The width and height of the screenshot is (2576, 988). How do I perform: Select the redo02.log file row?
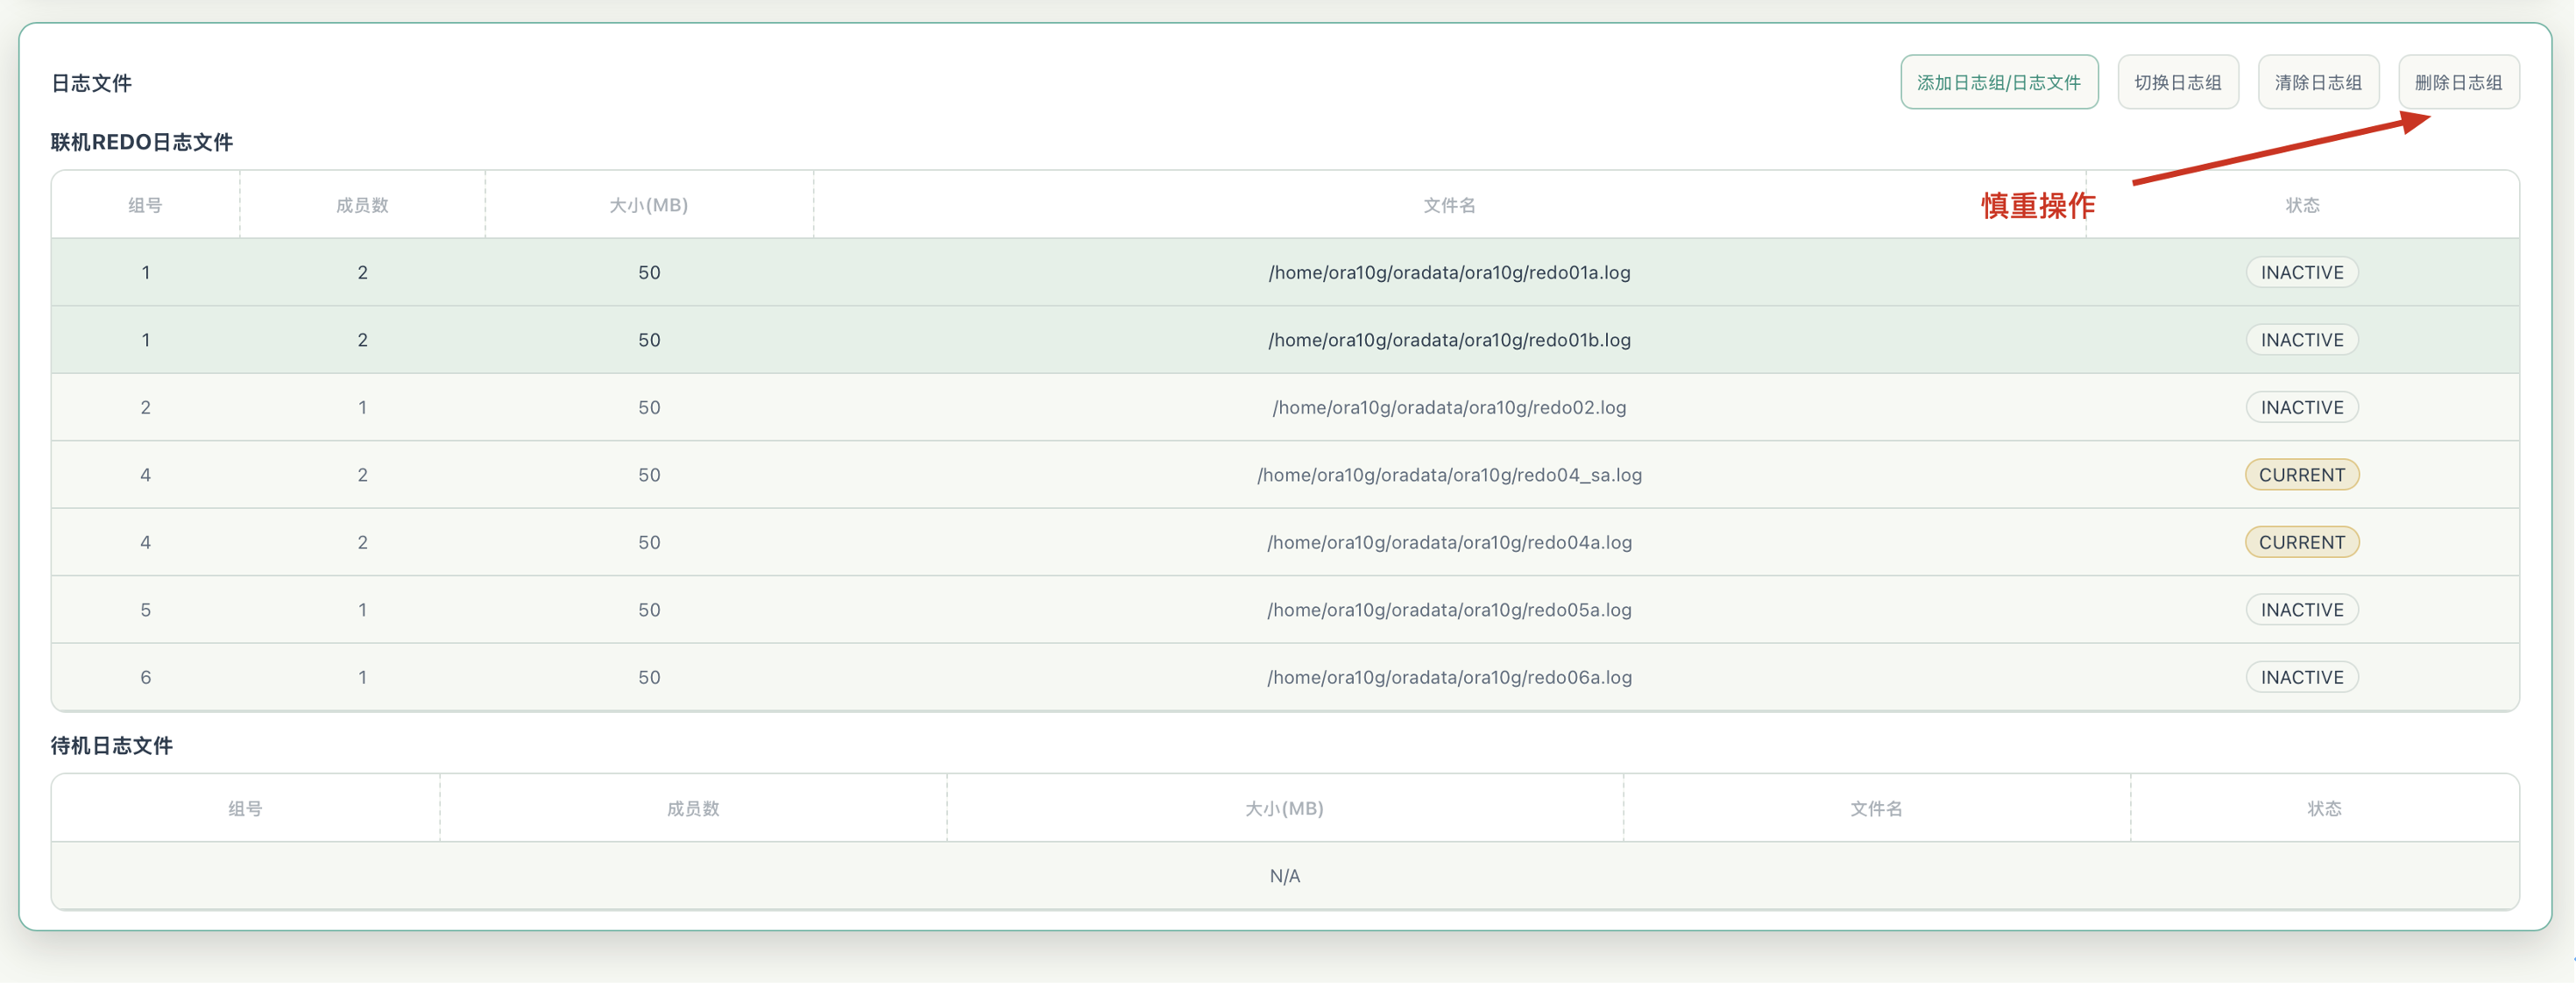(x=1285, y=407)
